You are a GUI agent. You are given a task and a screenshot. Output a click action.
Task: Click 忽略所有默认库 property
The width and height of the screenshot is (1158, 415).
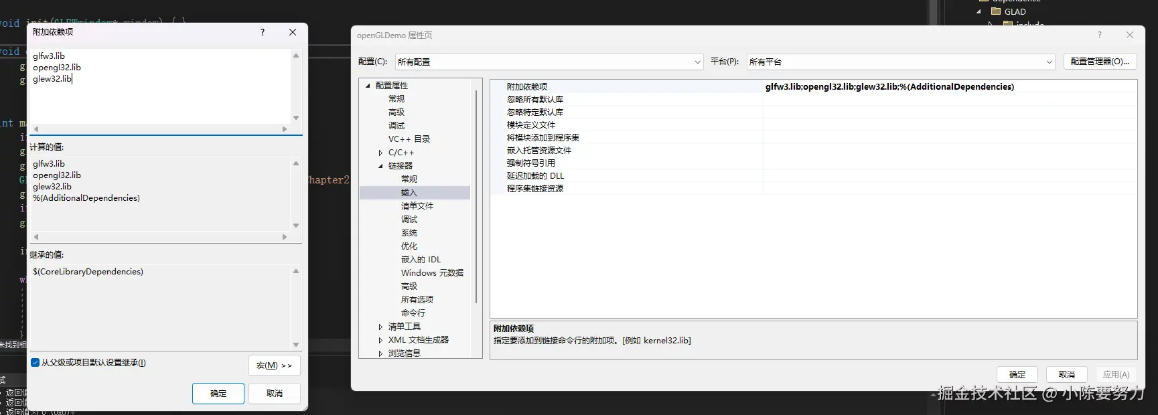(x=534, y=99)
